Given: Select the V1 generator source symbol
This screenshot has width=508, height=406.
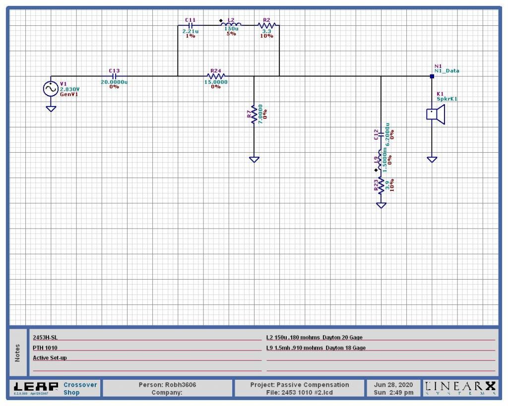Looking at the screenshot, I should [51, 89].
